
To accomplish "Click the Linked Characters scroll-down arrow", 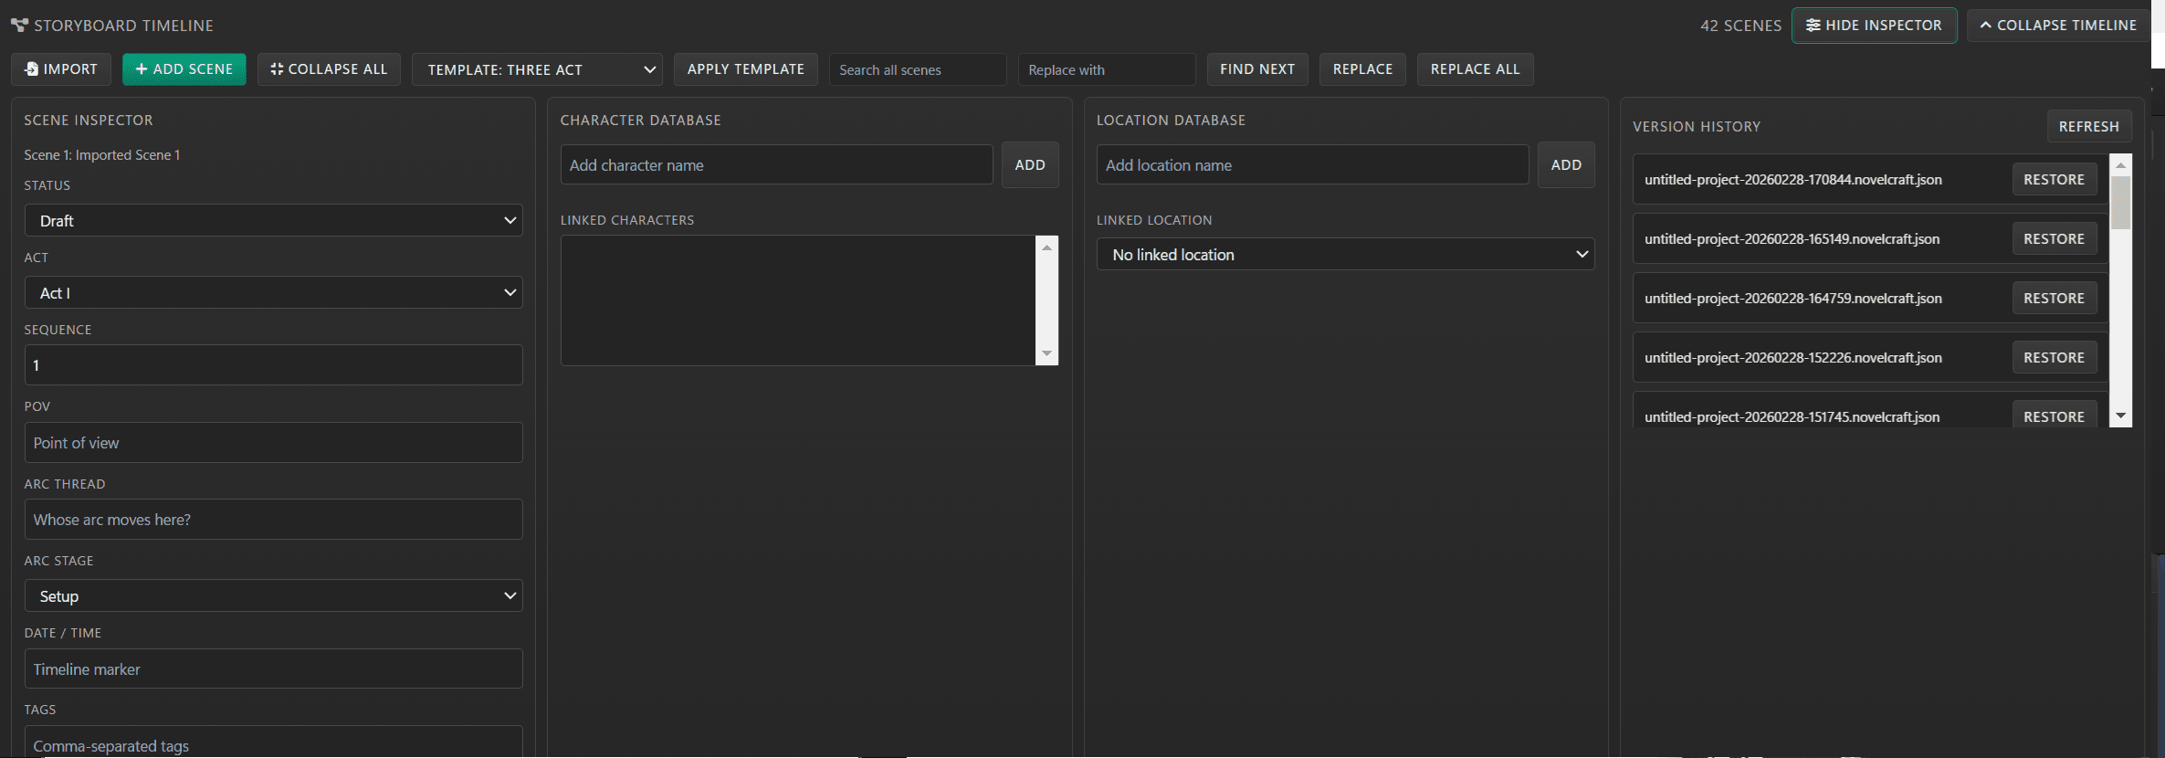I will tap(1047, 354).
